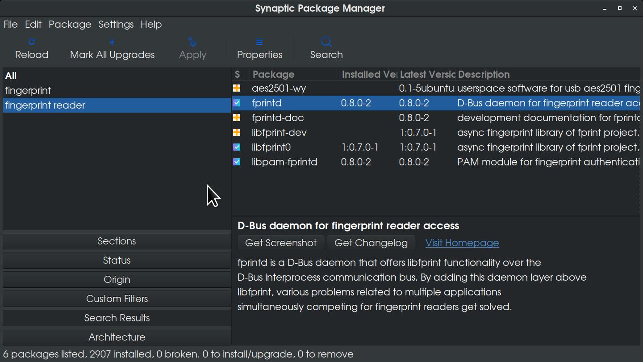Viewport: 643px width, 362px height.
Task: Toggle the fprintd installed checkbox
Action: pos(237,103)
